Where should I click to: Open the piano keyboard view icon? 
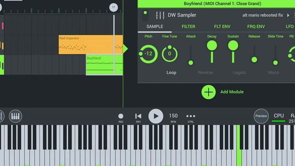(15, 116)
